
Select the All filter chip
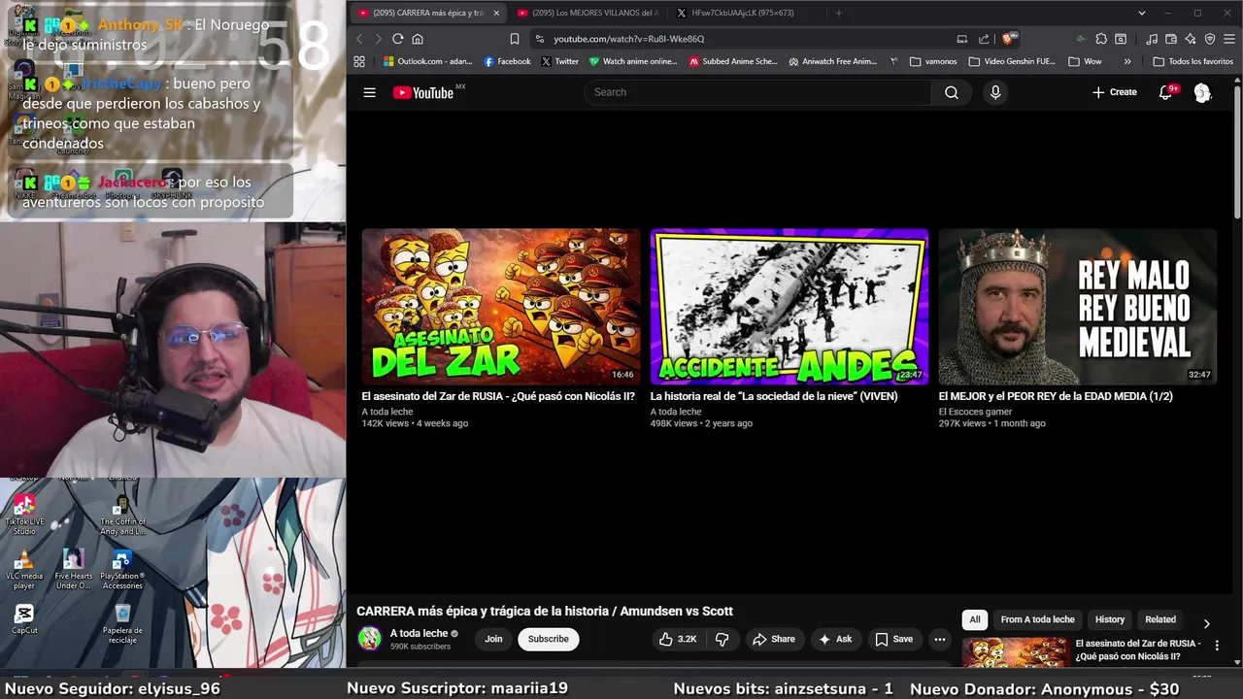point(975,619)
